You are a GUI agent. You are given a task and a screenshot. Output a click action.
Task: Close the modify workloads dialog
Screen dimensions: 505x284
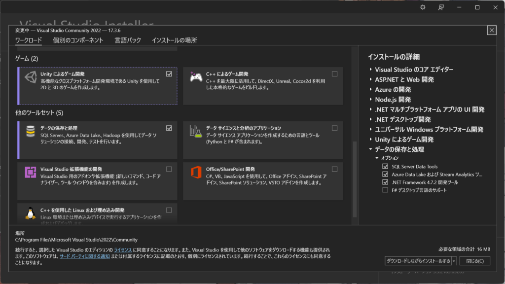point(492,30)
